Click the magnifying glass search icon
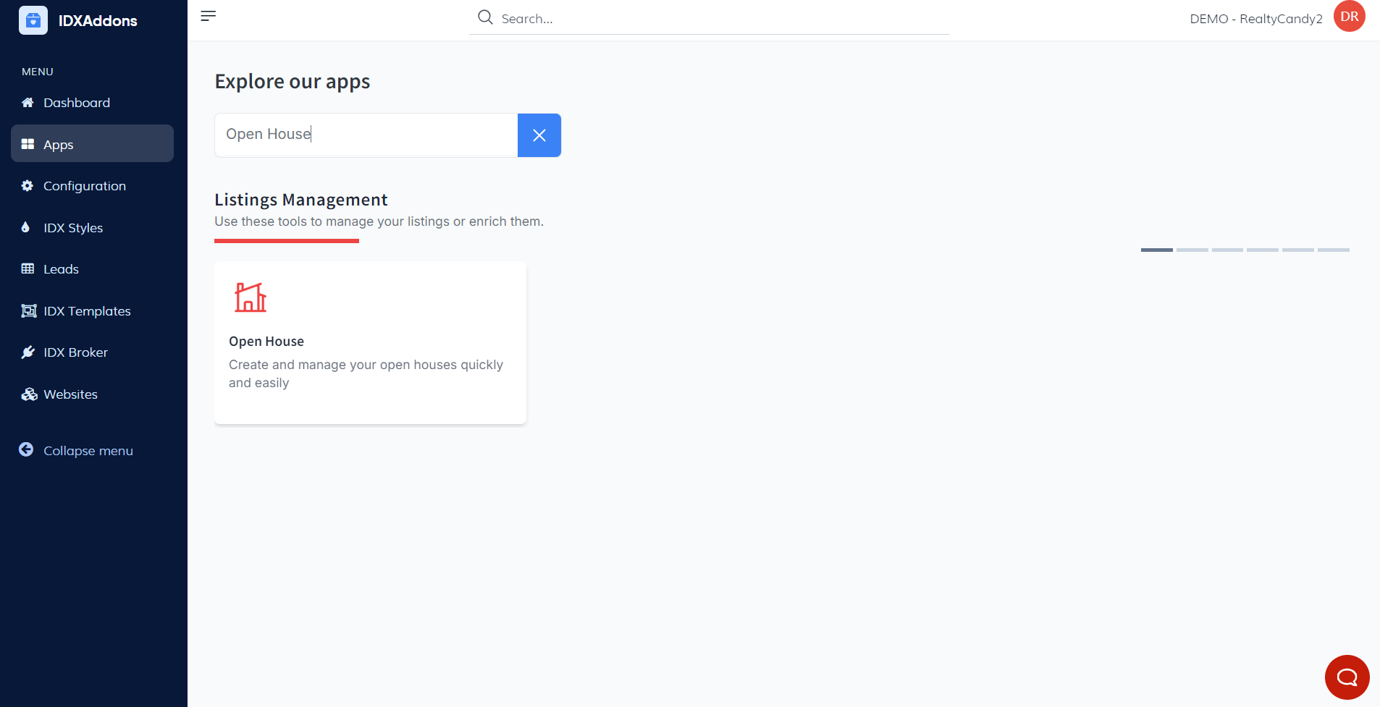Viewport: 1380px width, 707px height. pyautogui.click(x=485, y=17)
